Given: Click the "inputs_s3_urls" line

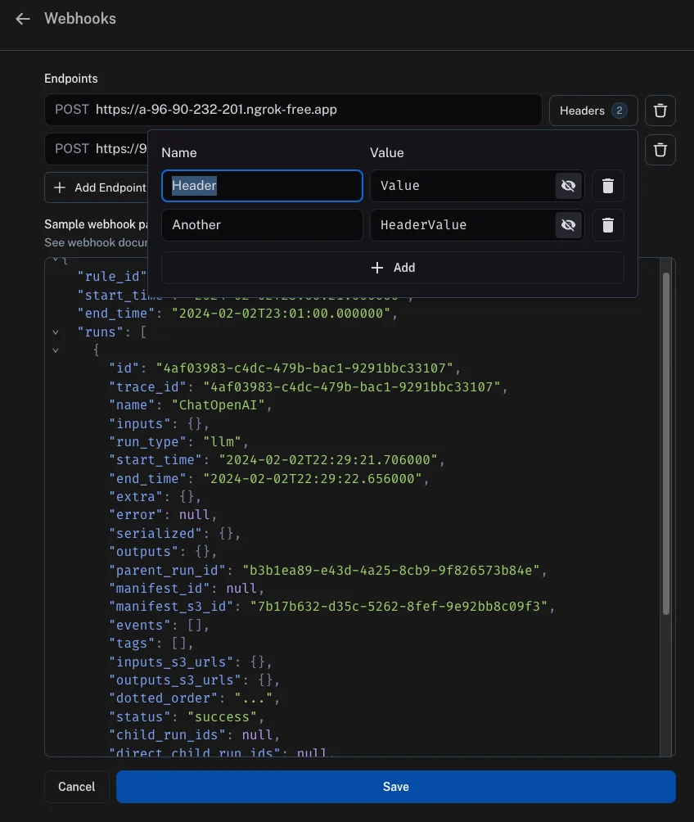Looking at the screenshot, I should point(190,662).
